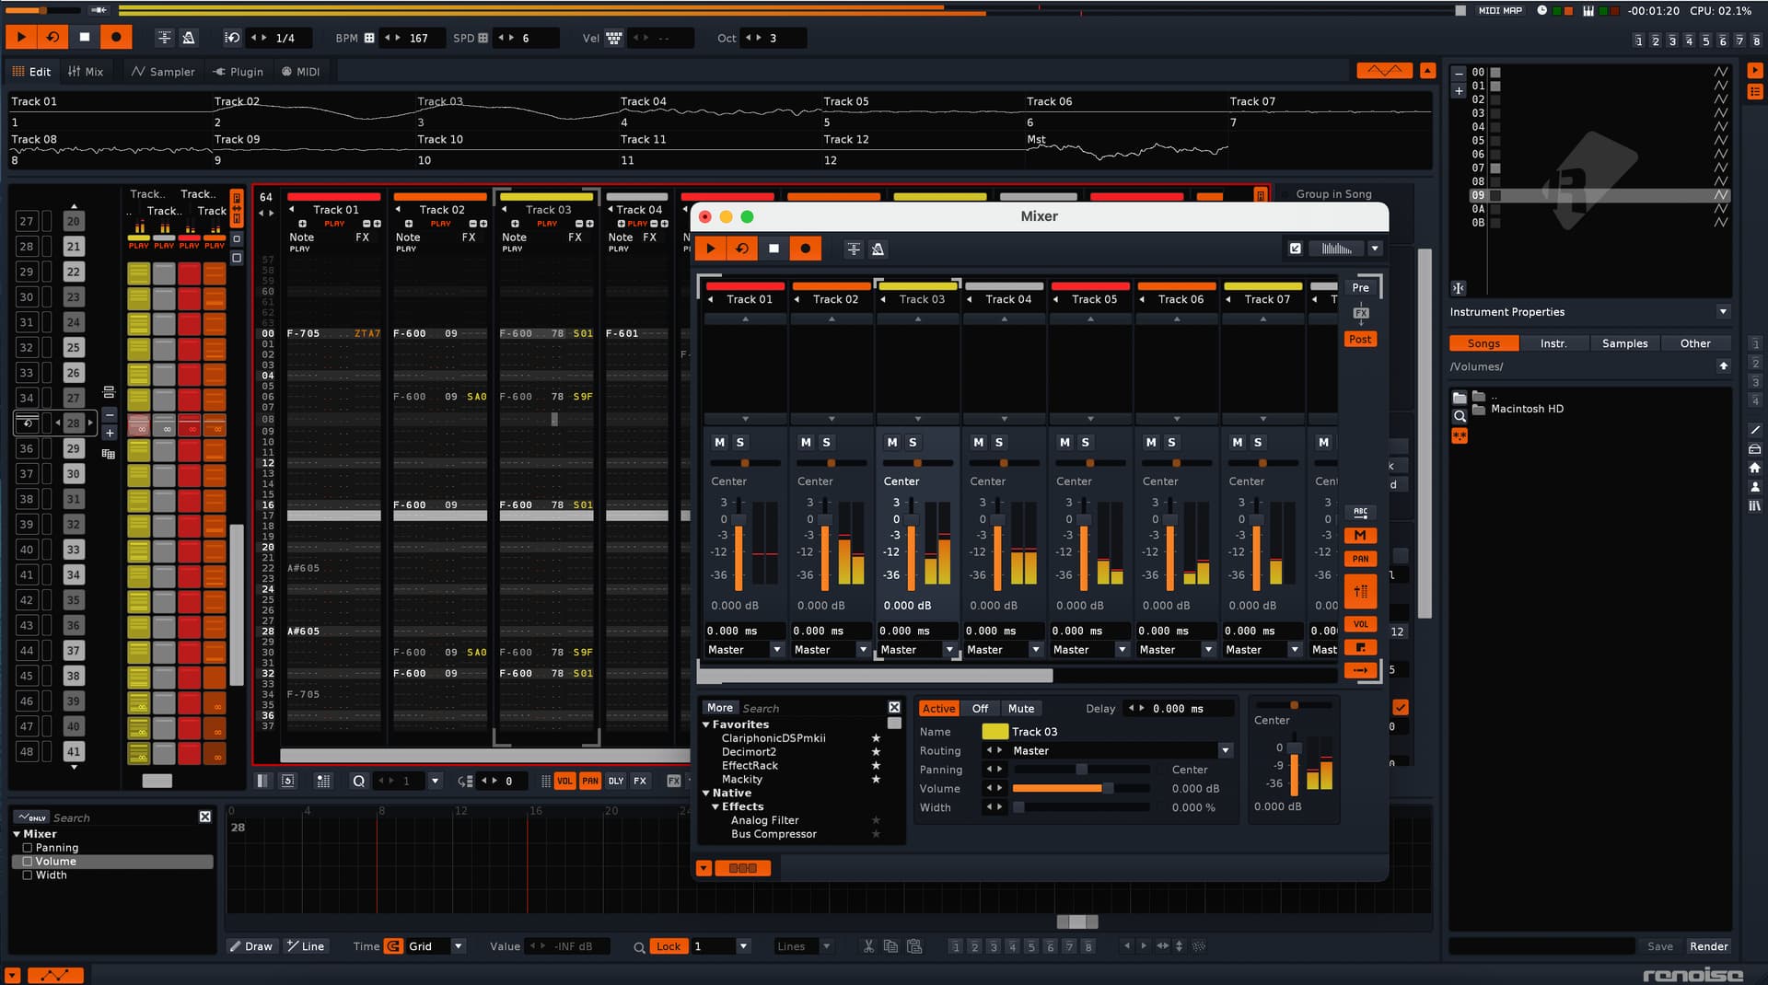Viewport: 1768px width, 985px height.
Task: Set Track 03 device to Off
Action: click(x=980, y=709)
